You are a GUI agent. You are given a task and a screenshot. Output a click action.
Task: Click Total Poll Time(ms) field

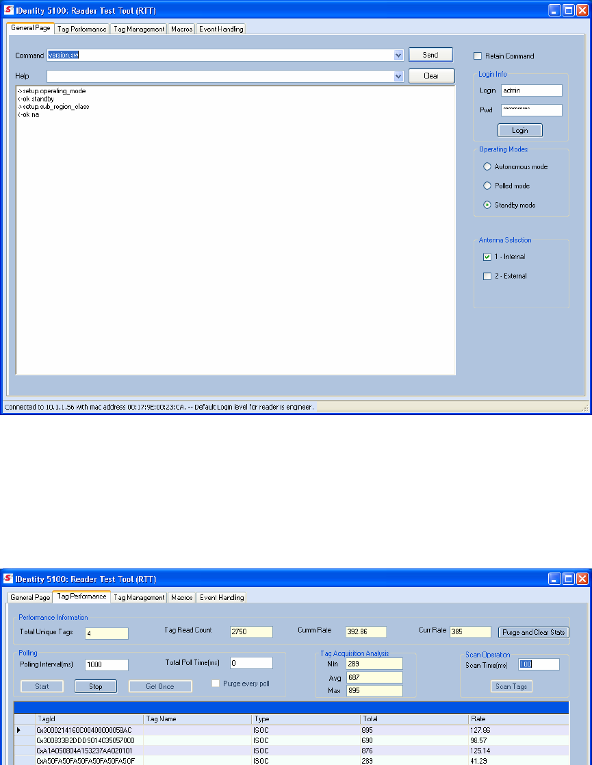pyautogui.click(x=251, y=663)
